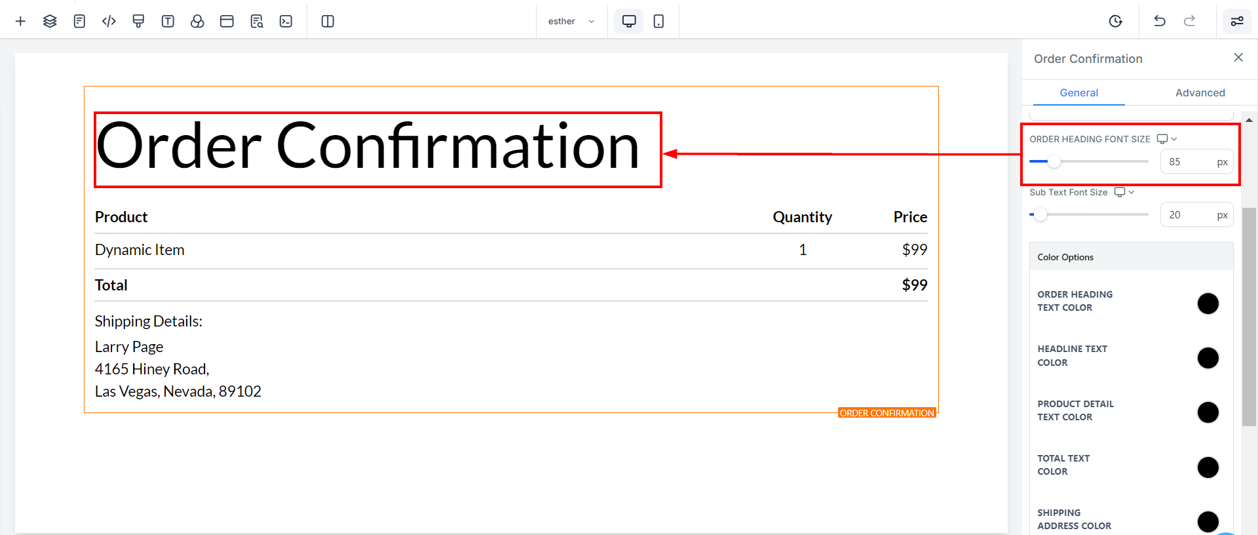Switch to desktop preview

(x=629, y=21)
